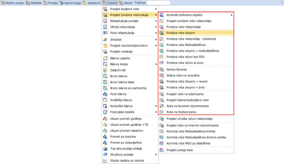Click the Saldakonti toolbar menu
This screenshot has height=164, width=284.
coord(92,3)
